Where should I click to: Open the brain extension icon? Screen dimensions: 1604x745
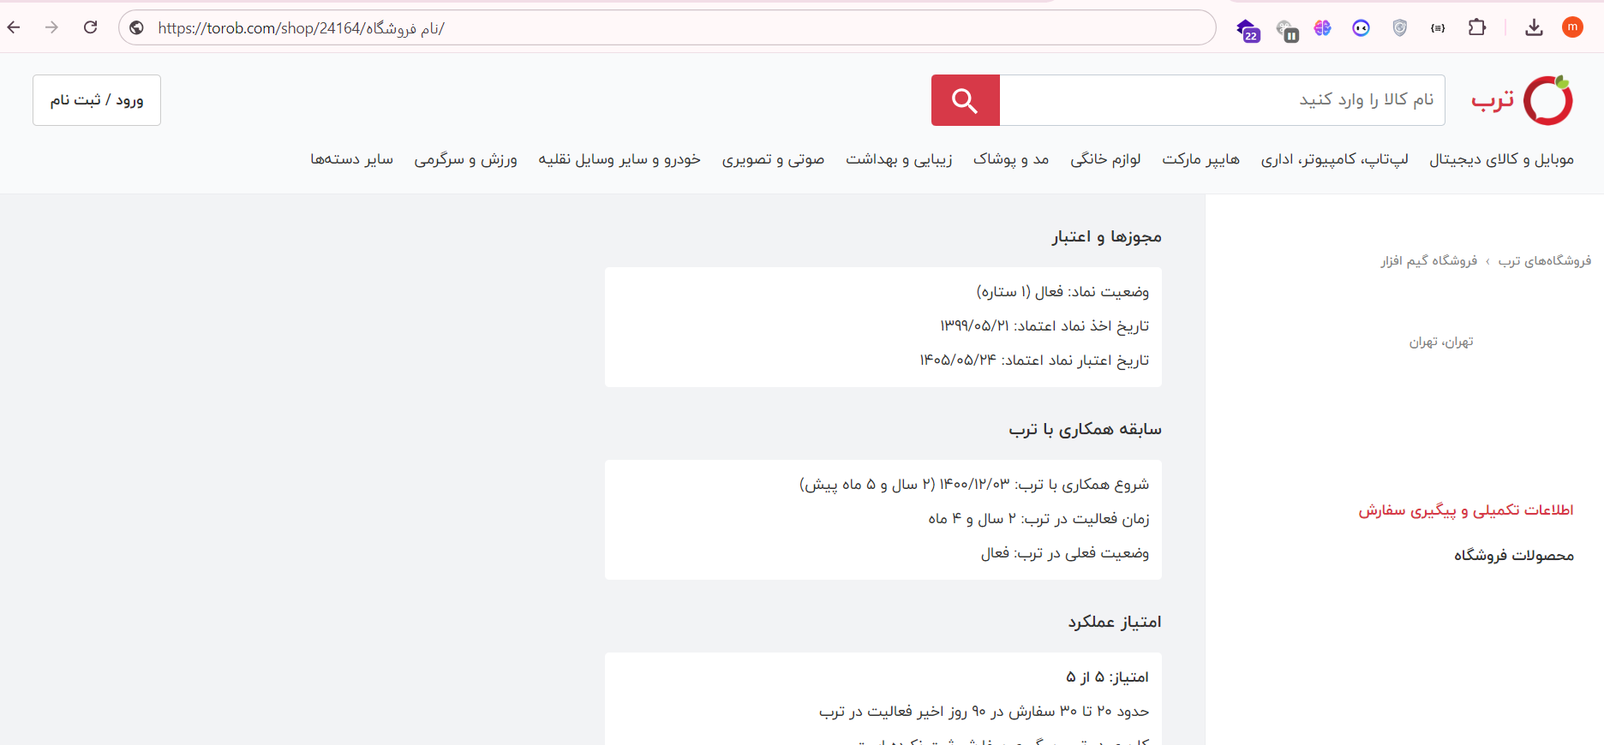coord(1323,28)
